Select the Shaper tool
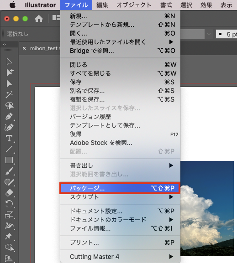The width and height of the screenshot is (237, 263). [9, 182]
